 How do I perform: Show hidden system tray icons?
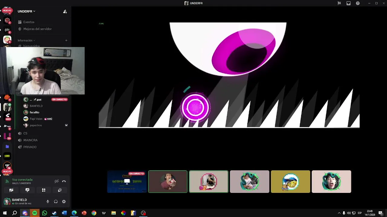(x=339, y=213)
